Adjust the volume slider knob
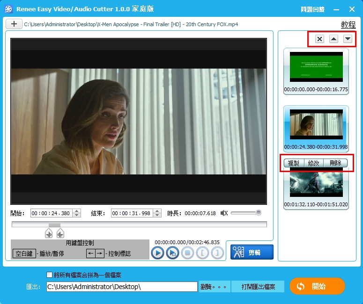Screen dimensions: 363x304 (259, 212)
